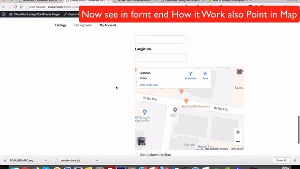
Task: Switch map to satellite view thumbnail
Action: click(x=142, y=141)
